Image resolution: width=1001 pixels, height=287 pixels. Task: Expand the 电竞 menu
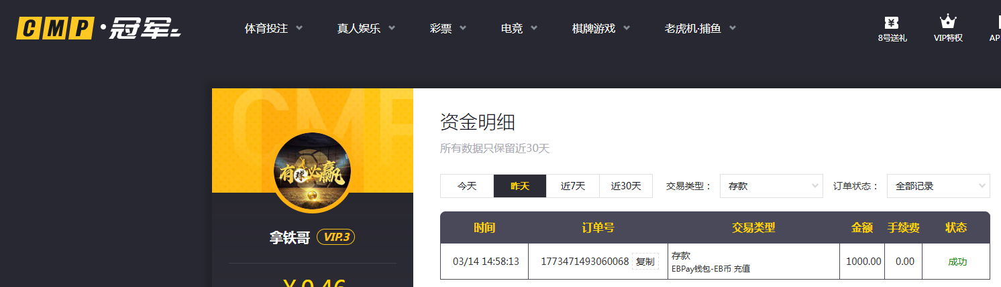(x=519, y=29)
